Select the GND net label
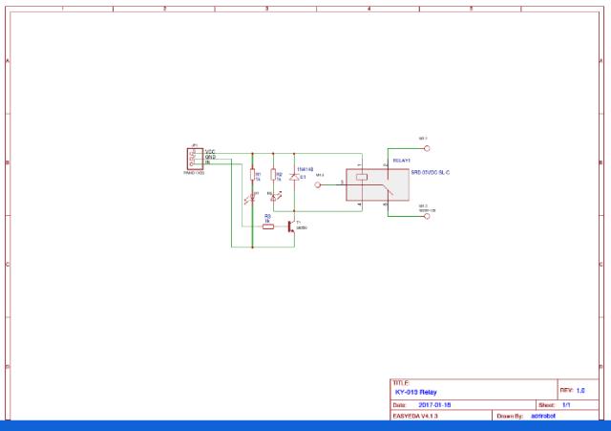Image resolution: width=611 pixels, height=431 pixels. (x=210, y=157)
